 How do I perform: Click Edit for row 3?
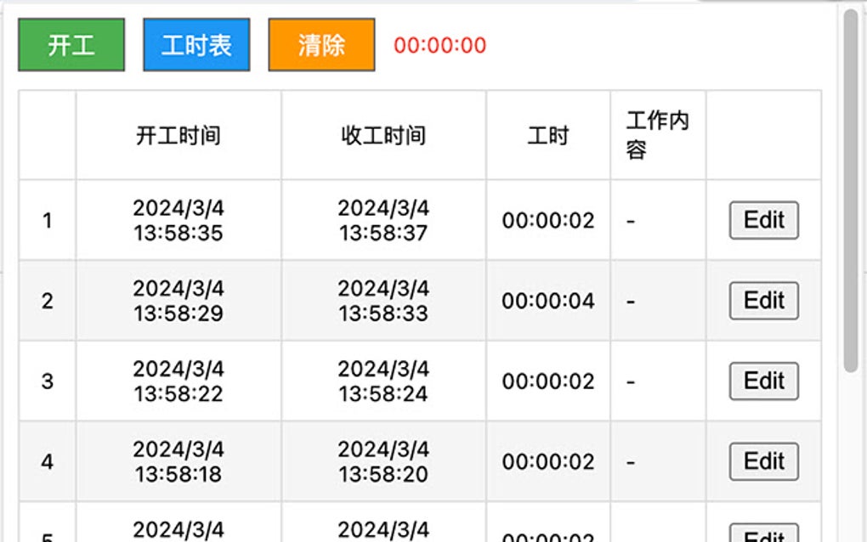763,381
